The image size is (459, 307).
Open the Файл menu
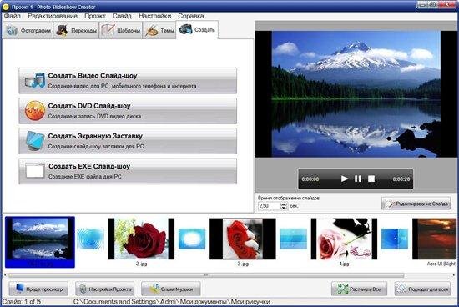13,16
